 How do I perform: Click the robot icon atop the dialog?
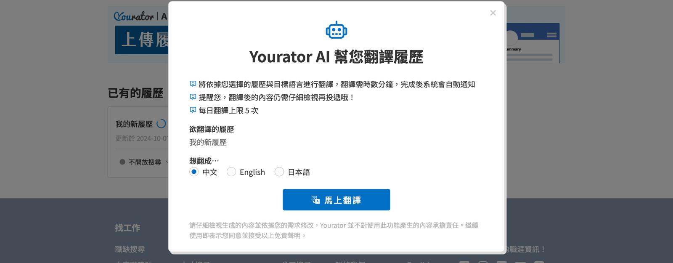click(336, 30)
